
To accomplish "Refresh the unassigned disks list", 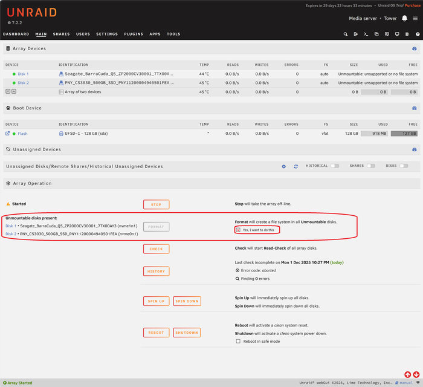I will (295, 166).
